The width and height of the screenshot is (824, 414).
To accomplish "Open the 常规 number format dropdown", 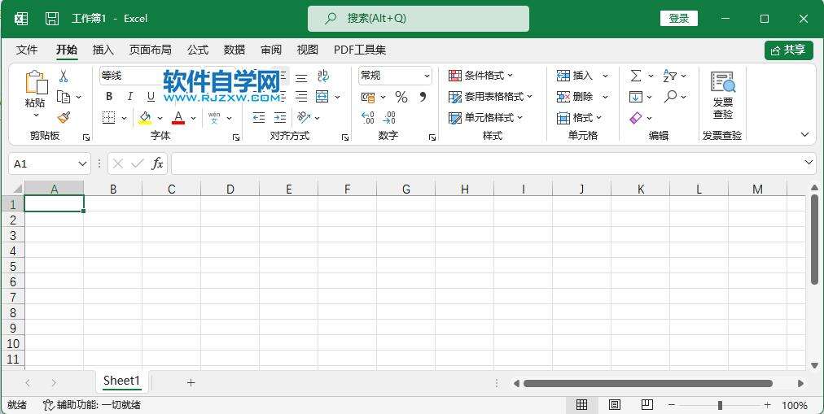I will (427, 76).
